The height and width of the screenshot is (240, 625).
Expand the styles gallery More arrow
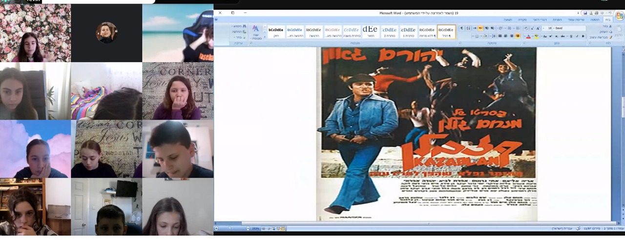pos(265,37)
